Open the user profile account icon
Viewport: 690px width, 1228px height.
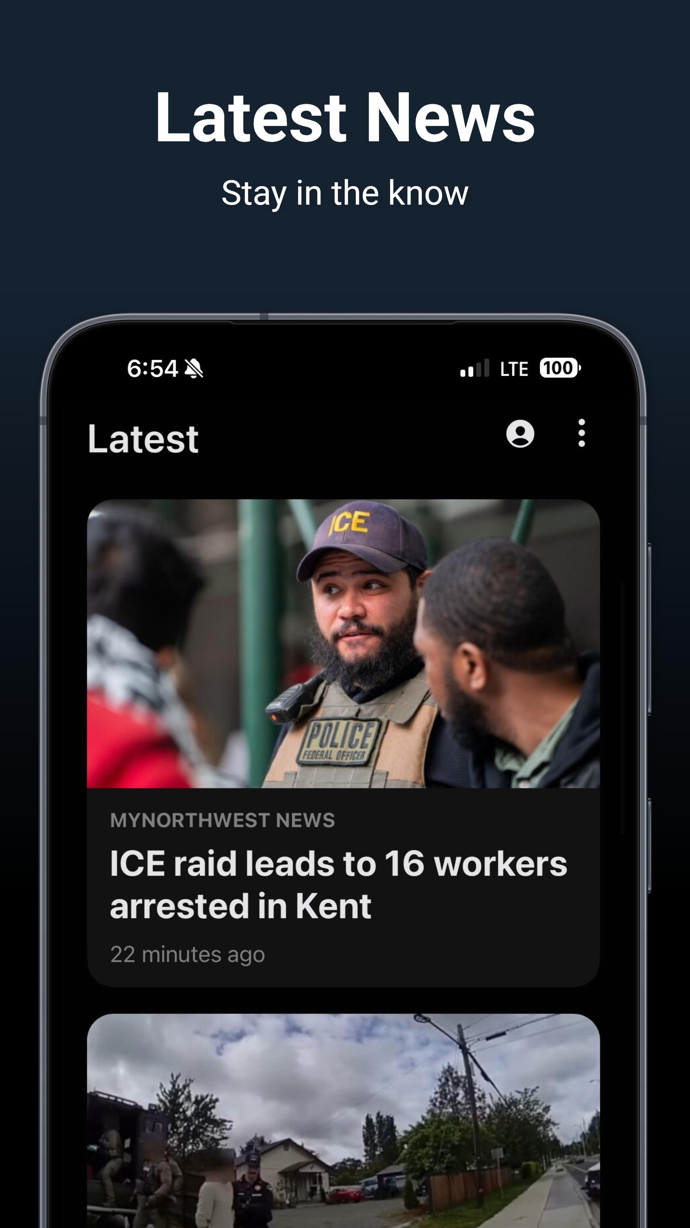point(520,433)
